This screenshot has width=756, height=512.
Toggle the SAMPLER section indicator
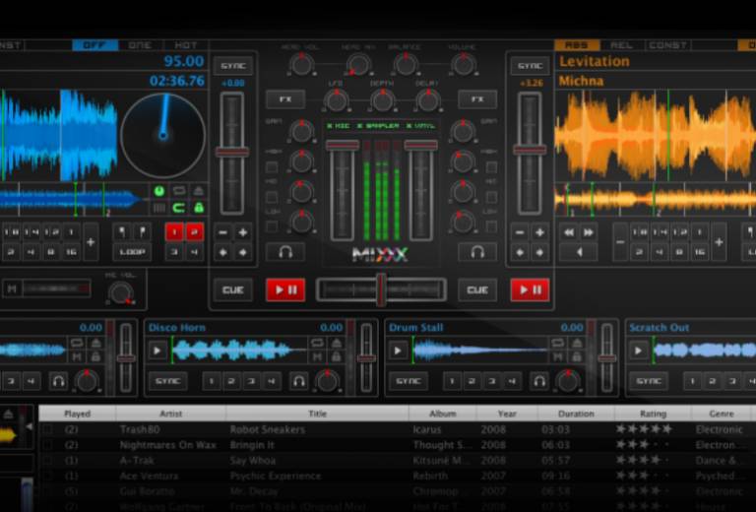378,126
